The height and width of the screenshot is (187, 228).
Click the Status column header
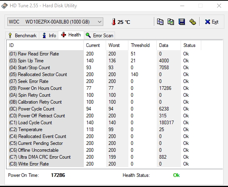[189, 45]
